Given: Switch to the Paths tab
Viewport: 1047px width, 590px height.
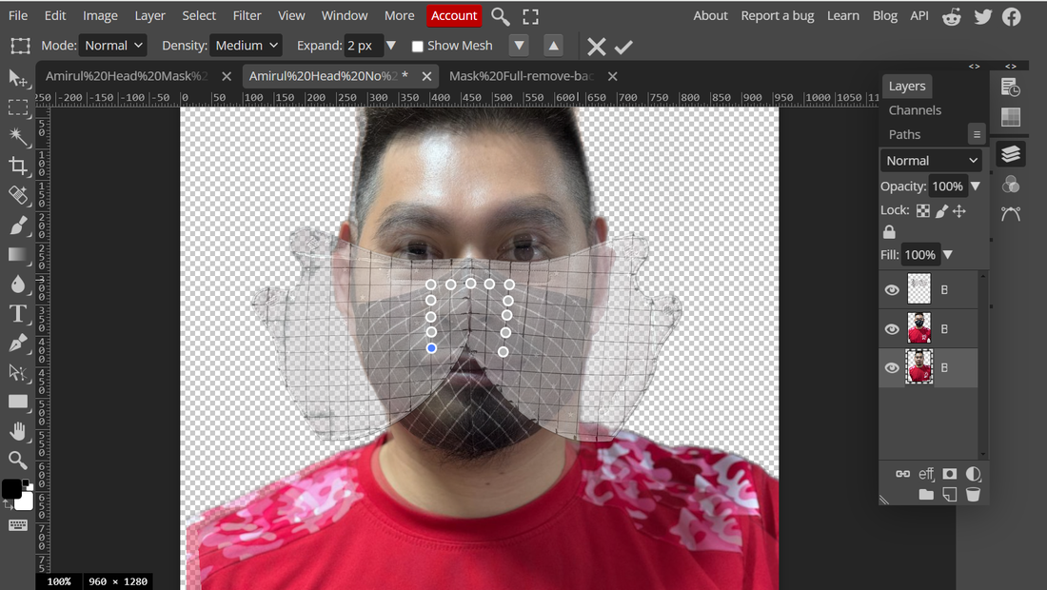Looking at the screenshot, I should point(904,134).
